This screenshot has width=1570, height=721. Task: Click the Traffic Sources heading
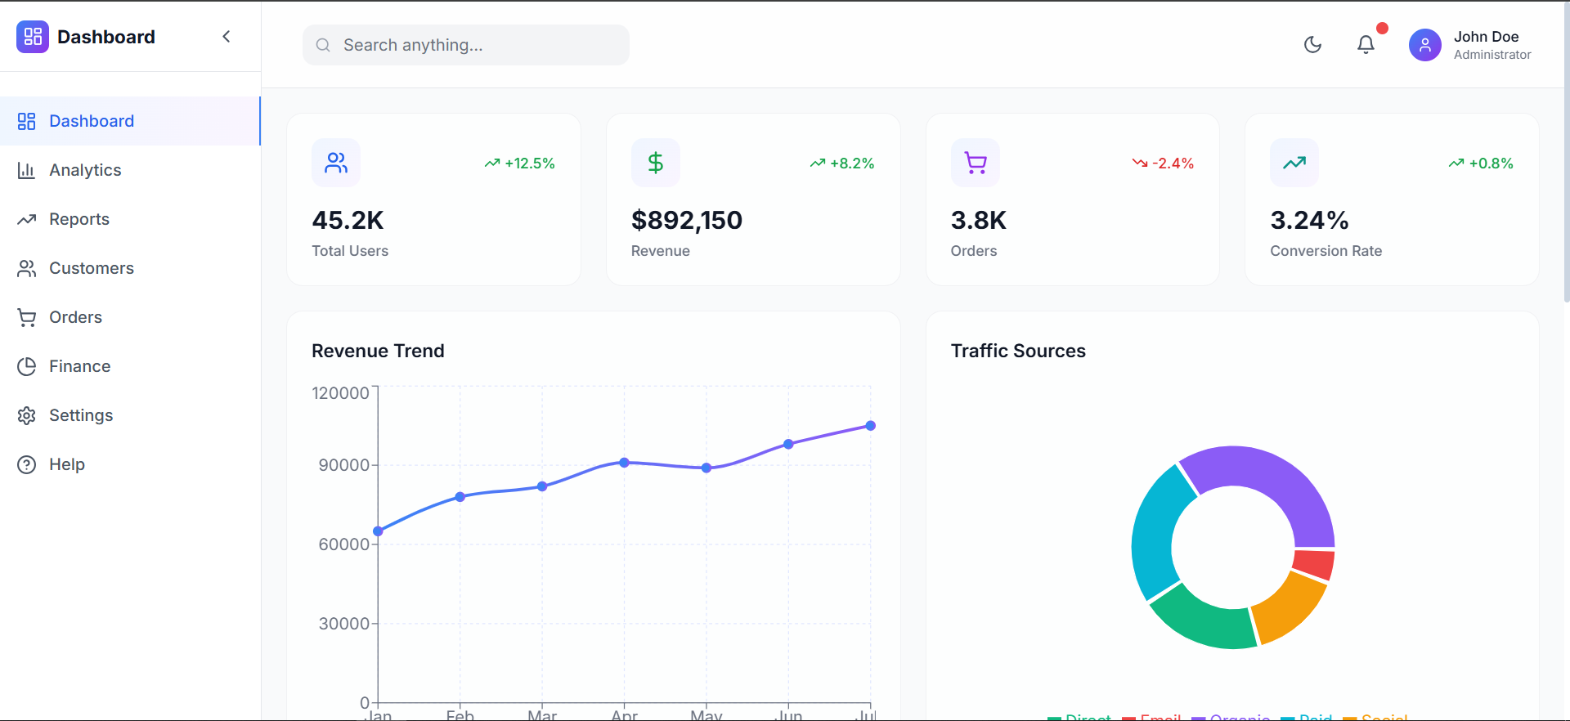click(1018, 351)
